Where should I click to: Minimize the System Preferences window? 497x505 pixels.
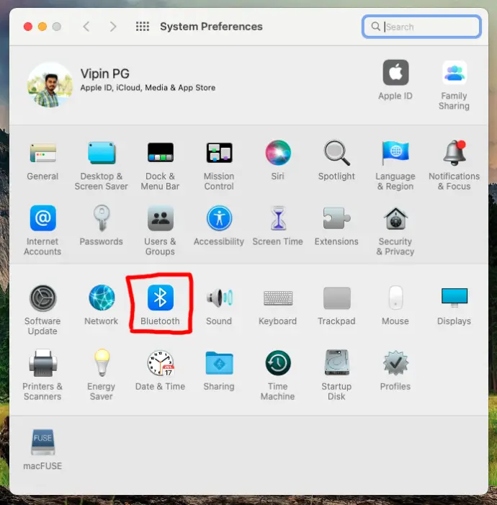[42, 27]
